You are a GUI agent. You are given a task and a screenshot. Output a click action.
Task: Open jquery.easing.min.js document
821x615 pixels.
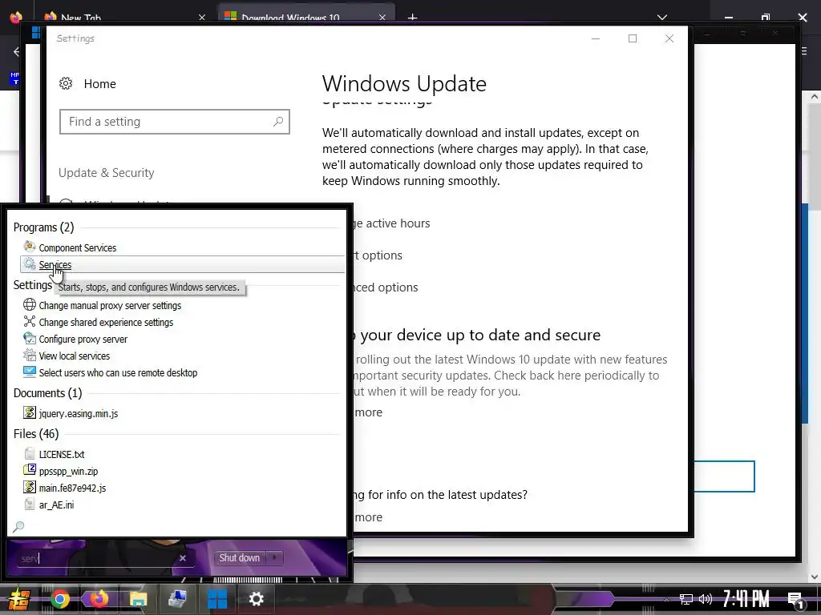point(79,413)
